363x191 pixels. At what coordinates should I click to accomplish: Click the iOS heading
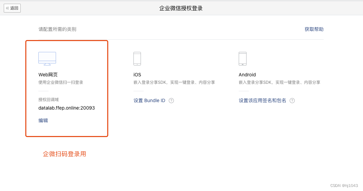[137, 75]
